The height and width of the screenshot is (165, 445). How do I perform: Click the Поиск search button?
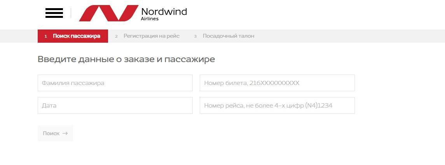(x=55, y=133)
